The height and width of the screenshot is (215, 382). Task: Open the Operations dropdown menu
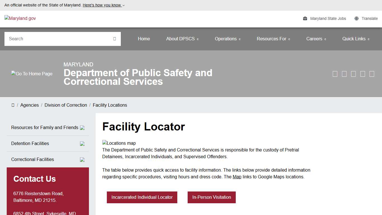pyautogui.click(x=227, y=39)
